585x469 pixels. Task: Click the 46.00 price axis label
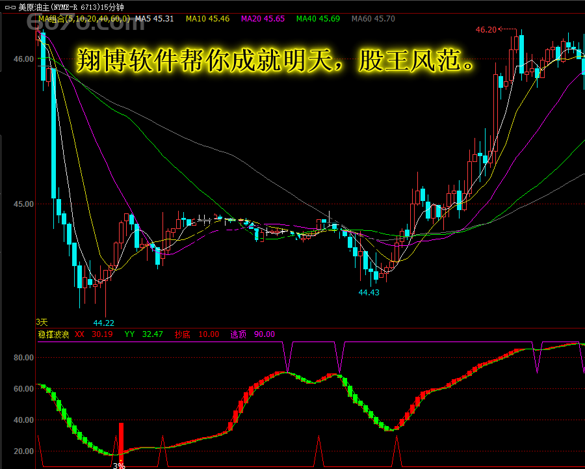tap(23, 59)
